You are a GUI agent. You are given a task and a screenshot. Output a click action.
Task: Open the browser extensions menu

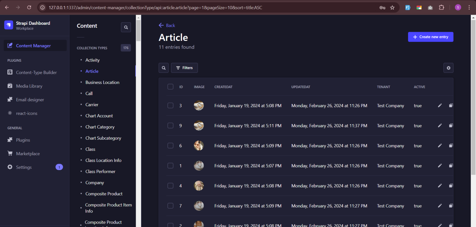tap(441, 7)
